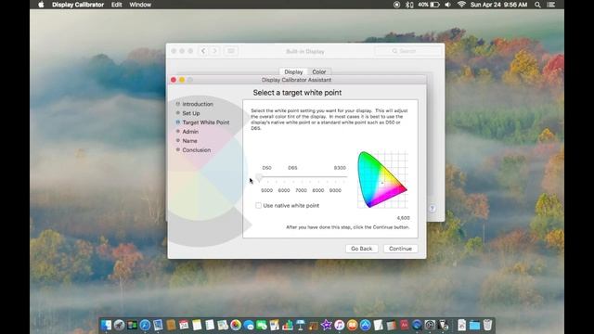Open red Adobe app icon in Dock
Screen dimensions: 594x334
point(405,325)
